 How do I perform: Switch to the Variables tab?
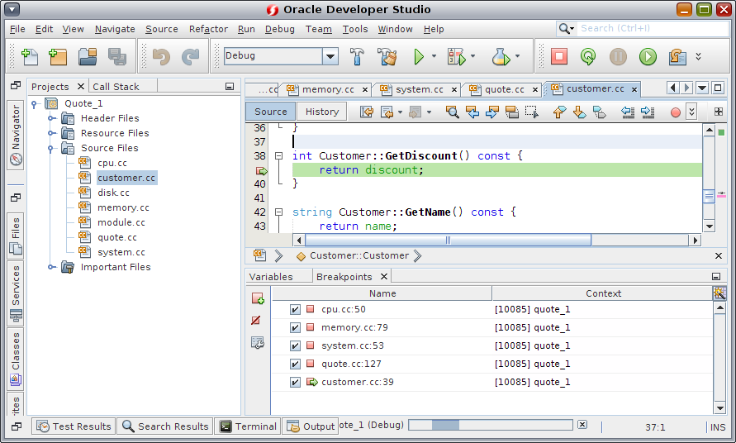point(271,277)
